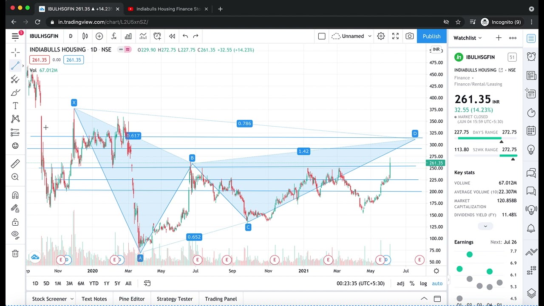The width and height of the screenshot is (544, 306).
Task: Select the zoom in tool
Action: tap(15, 177)
